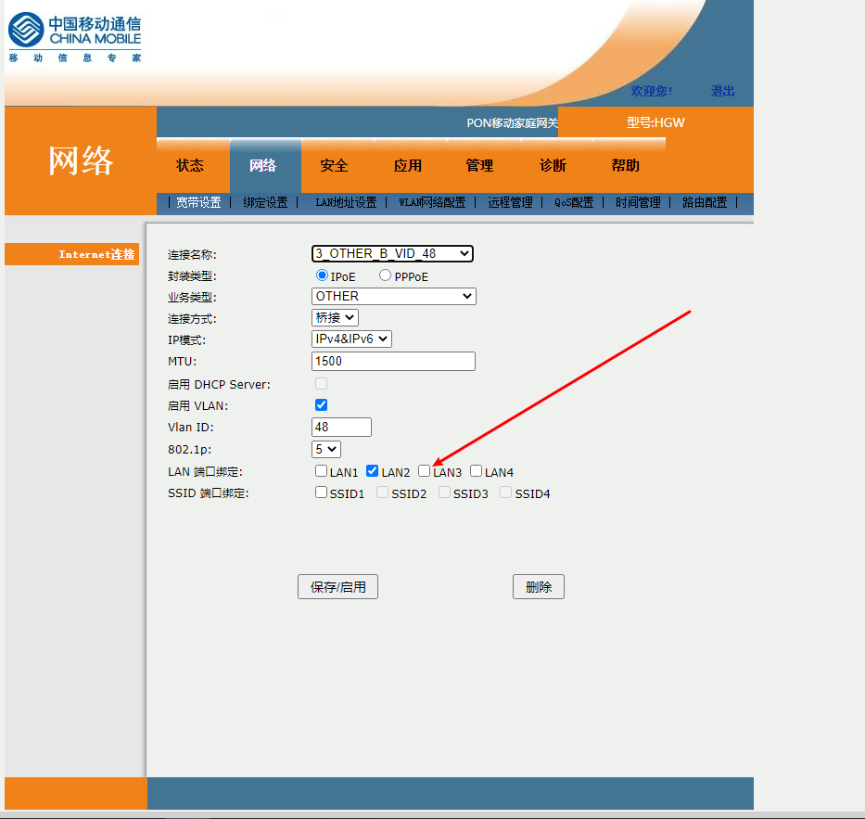Enable the LAN3 port binding checkbox

425,471
